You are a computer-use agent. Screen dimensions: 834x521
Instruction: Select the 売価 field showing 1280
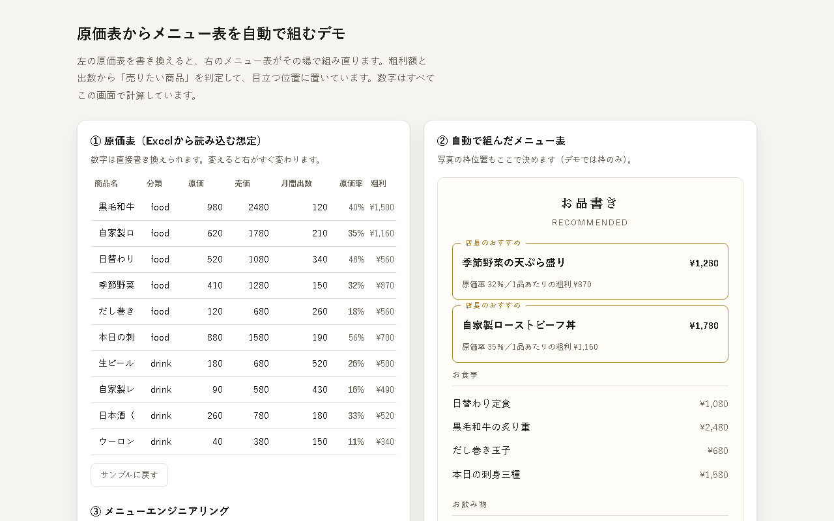253,285
